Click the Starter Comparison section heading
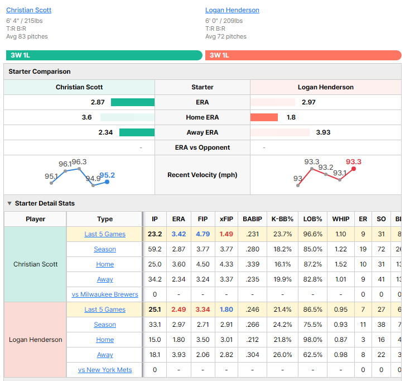 click(x=40, y=72)
